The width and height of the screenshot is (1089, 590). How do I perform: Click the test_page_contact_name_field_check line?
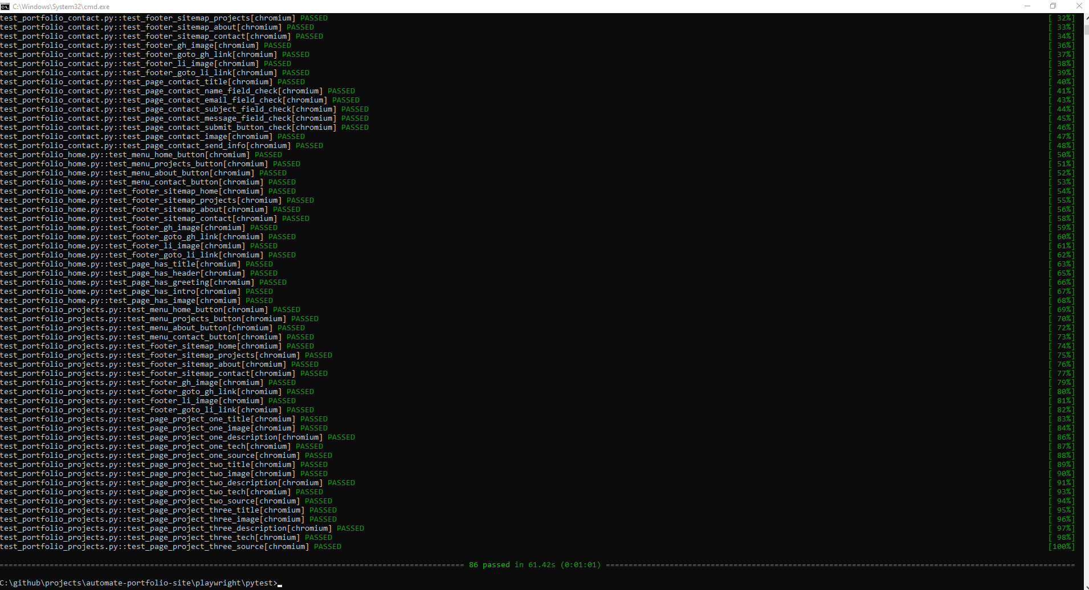point(177,91)
